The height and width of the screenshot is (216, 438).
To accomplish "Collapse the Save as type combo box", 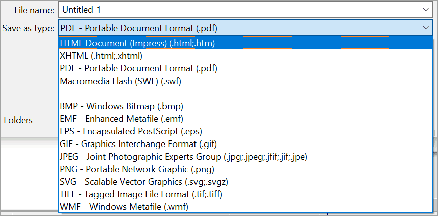I will pyautogui.click(x=426, y=28).
